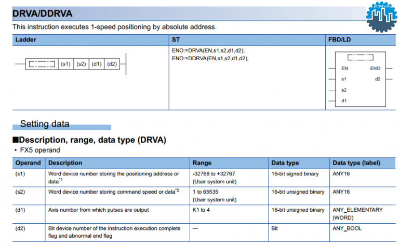
Task: Click the (s1) operand box in Ladder diagram
Action: (65, 64)
